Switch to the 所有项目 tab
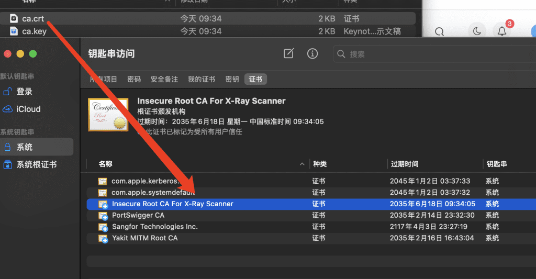536x279 pixels. pos(103,80)
